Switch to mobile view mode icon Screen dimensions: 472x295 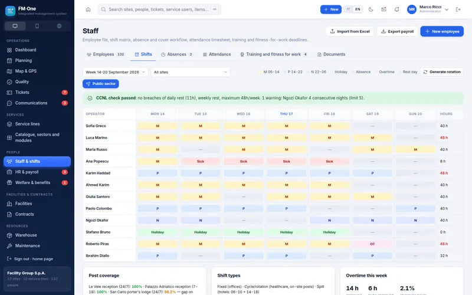pyautogui.click(x=37, y=26)
